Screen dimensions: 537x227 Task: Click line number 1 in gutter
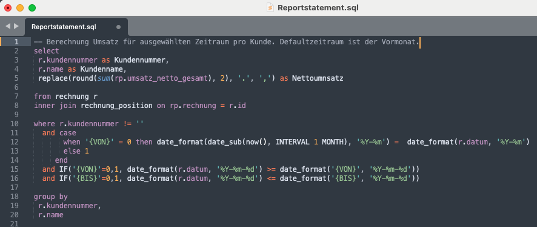[16, 42]
